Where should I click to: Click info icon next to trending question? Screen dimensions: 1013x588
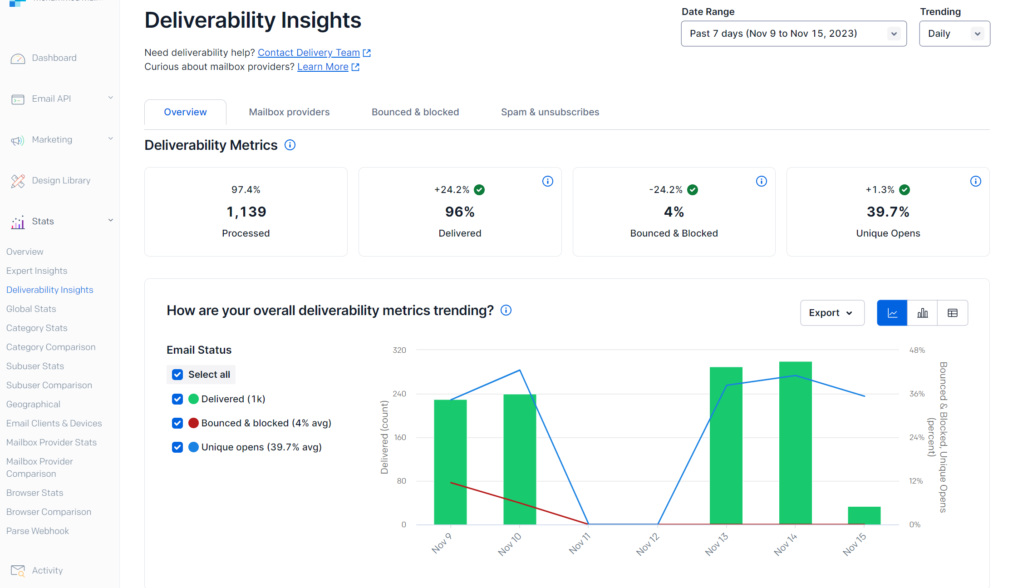click(x=506, y=310)
